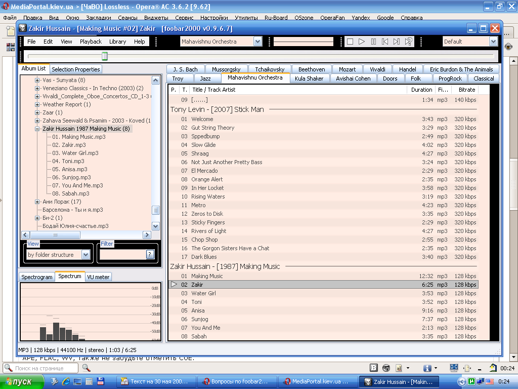
Task: Select the 'Orange Alert' track row
Action: (323, 179)
